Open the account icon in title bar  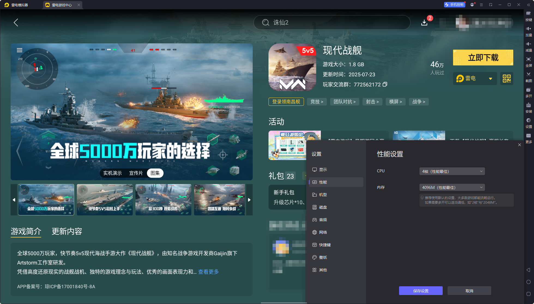tap(472, 5)
